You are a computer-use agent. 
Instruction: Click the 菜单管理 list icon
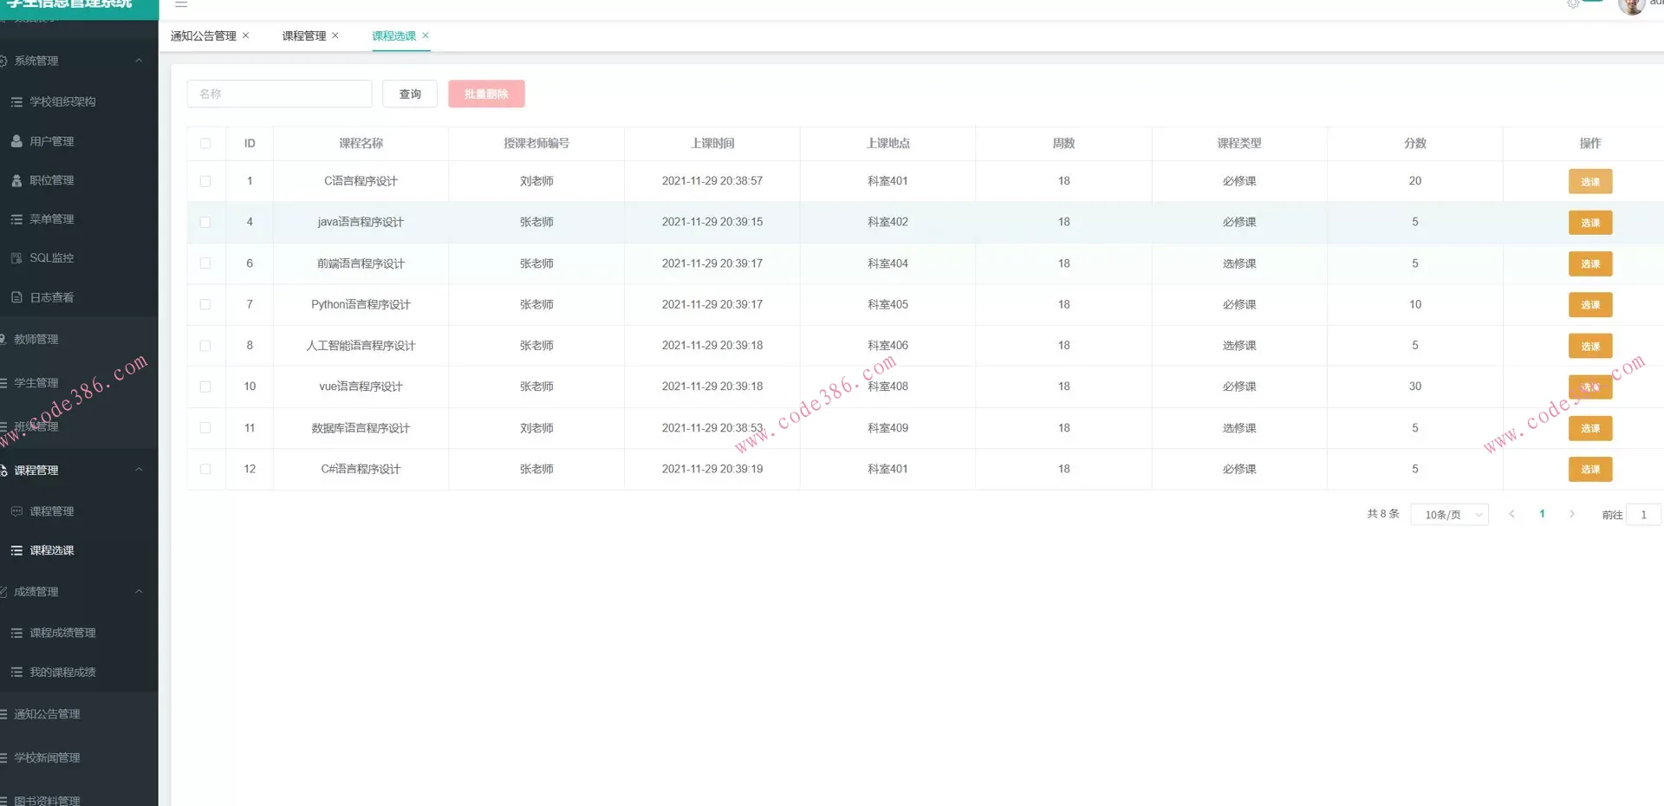[16, 219]
